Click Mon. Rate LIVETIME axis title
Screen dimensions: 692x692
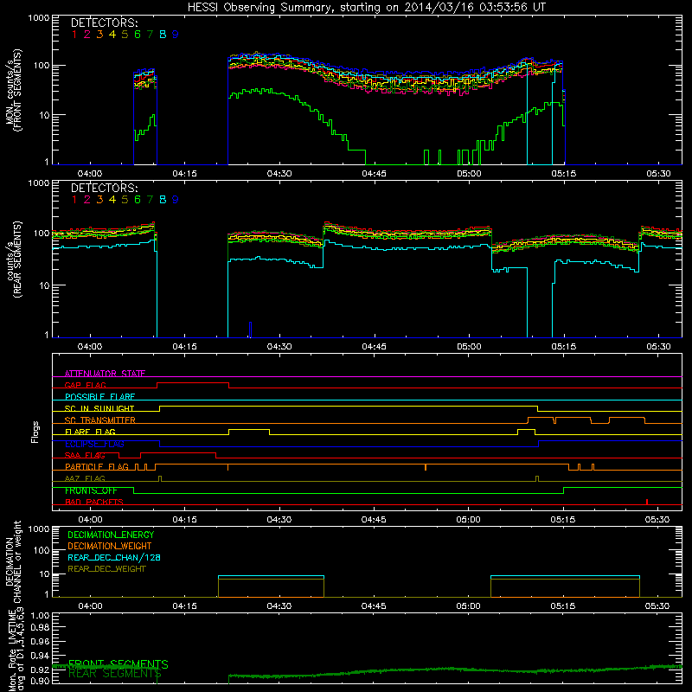pos(15,649)
